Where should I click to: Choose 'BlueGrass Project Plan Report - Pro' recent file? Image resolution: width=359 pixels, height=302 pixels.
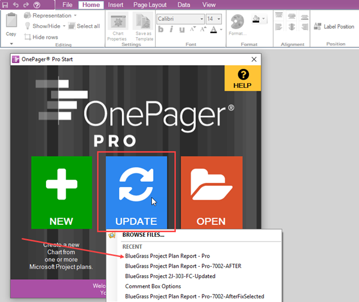click(x=168, y=256)
